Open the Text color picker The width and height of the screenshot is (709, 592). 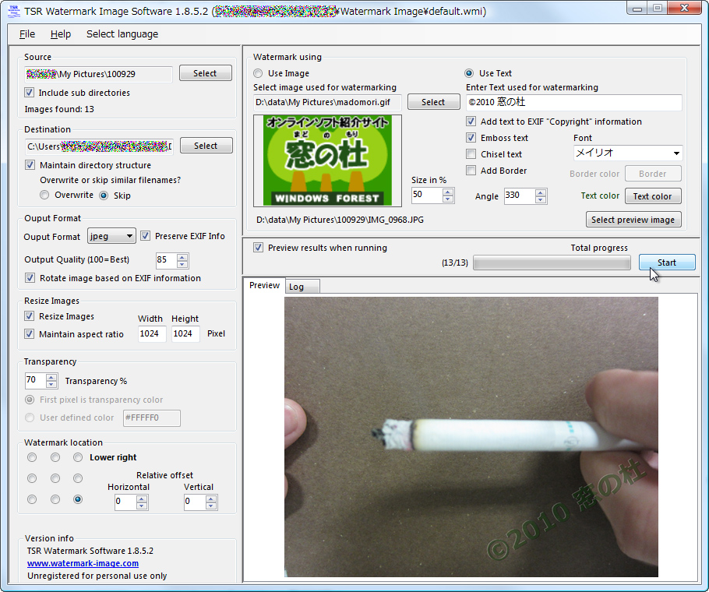(653, 196)
